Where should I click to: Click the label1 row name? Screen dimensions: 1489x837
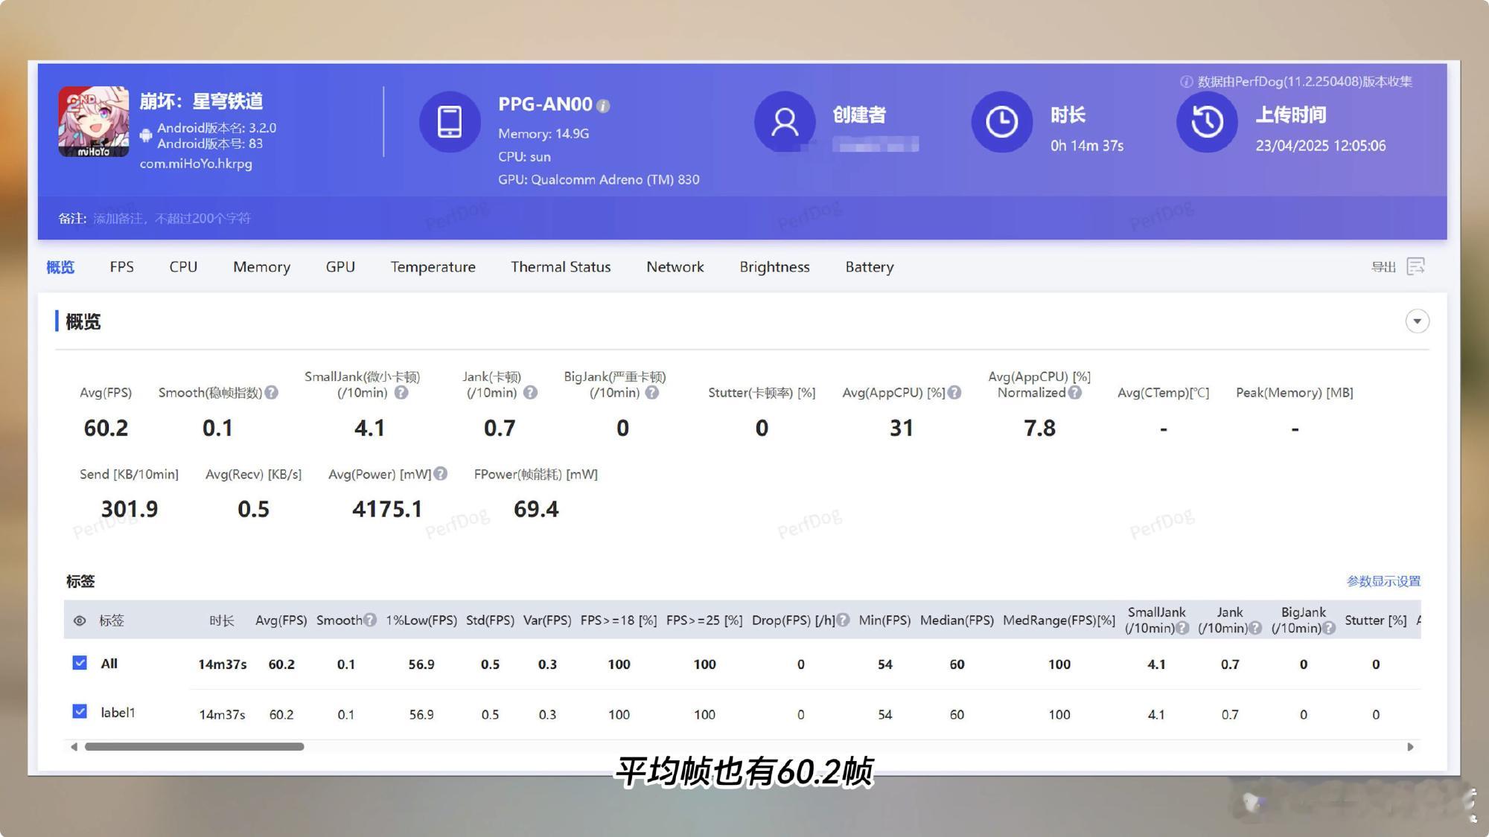click(x=118, y=713)
